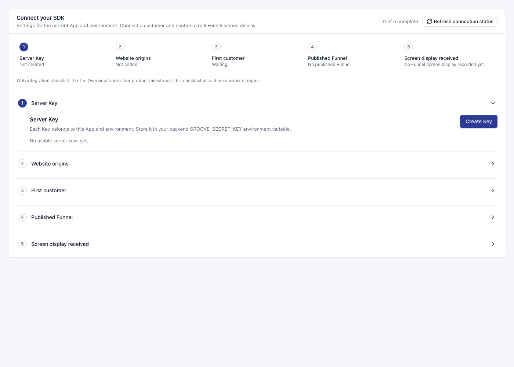Viewport: 514px width, 367px height.
Task: Select step 1 circle in top stepper
Action: click(x=24, y=47)
